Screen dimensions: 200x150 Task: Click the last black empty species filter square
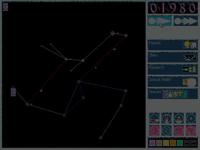coord(193,143)
